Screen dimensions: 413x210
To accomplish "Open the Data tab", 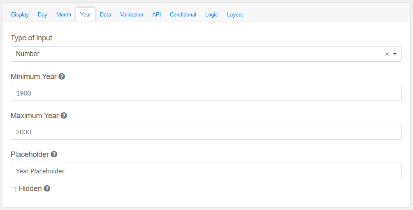I will coord(105,15).
